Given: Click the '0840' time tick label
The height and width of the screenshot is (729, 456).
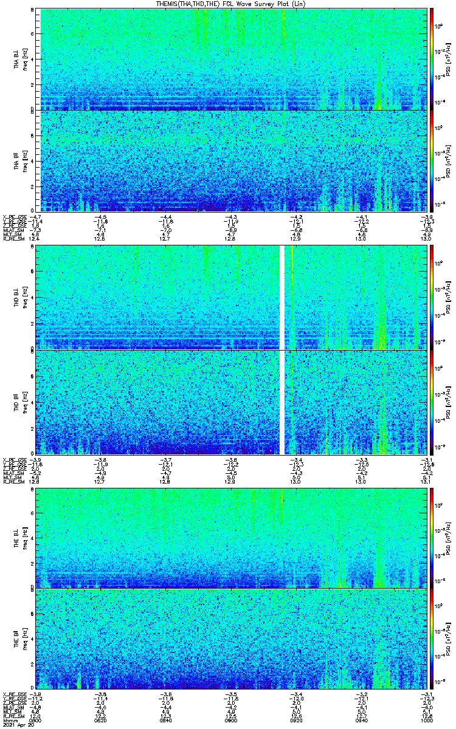Looking at the screenshot, I should (x=166, y=720).
